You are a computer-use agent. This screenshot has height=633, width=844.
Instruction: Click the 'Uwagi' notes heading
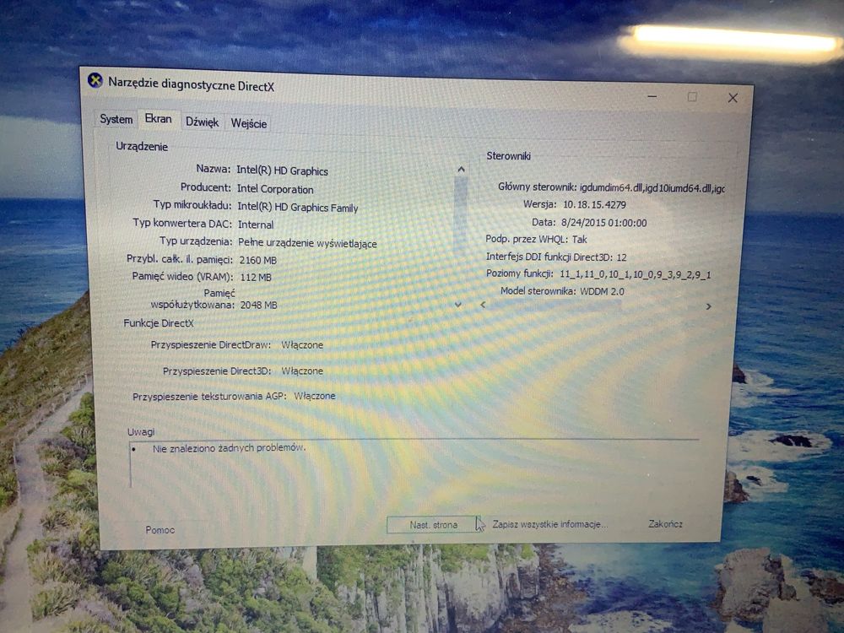click(x=141, y=431)
